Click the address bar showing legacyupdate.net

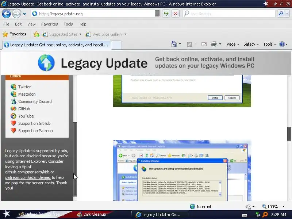click(93, 14)
